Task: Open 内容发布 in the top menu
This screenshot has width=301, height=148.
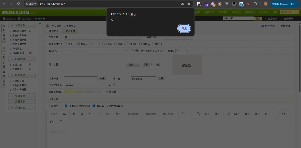Action: [x=209, y=12]
